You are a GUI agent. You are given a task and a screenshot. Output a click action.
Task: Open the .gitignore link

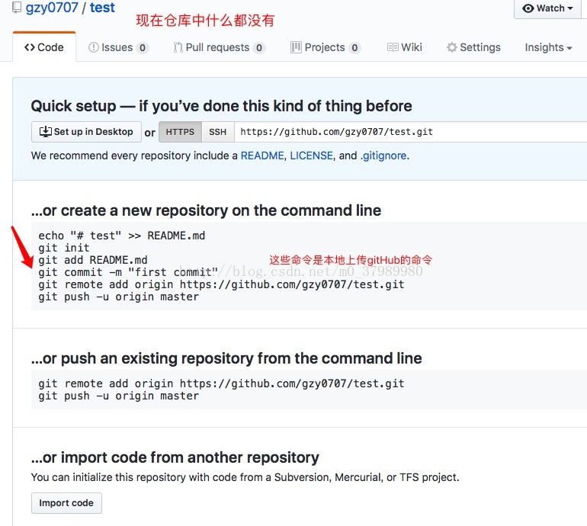click(383, 156)
